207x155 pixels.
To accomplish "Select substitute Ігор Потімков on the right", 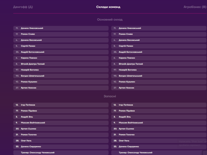I will [x=159, y=105].
